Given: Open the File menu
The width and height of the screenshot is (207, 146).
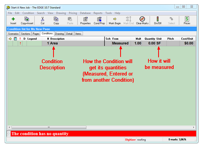Looking at the screenshot, I should point(10,13).
